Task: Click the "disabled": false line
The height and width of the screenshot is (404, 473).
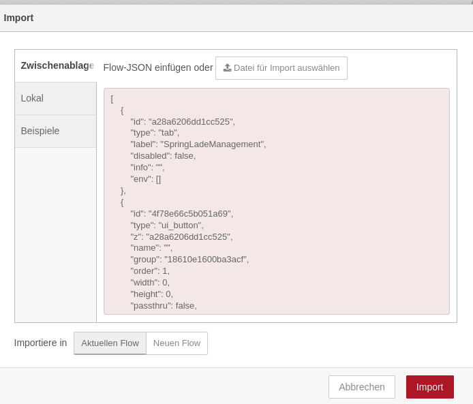Action: coord(163,156)
